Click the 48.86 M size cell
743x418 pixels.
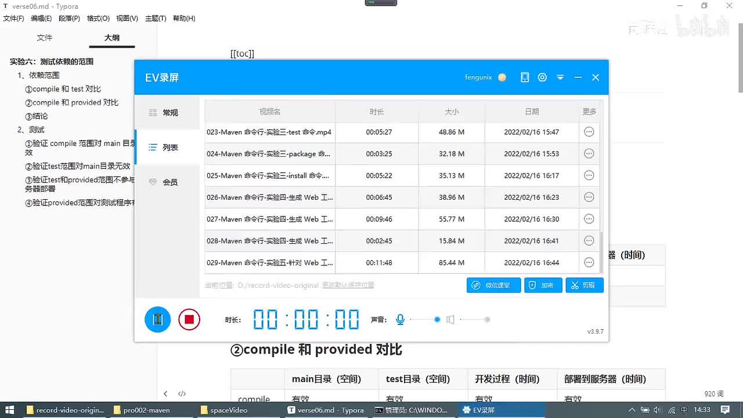pos(452,132)
